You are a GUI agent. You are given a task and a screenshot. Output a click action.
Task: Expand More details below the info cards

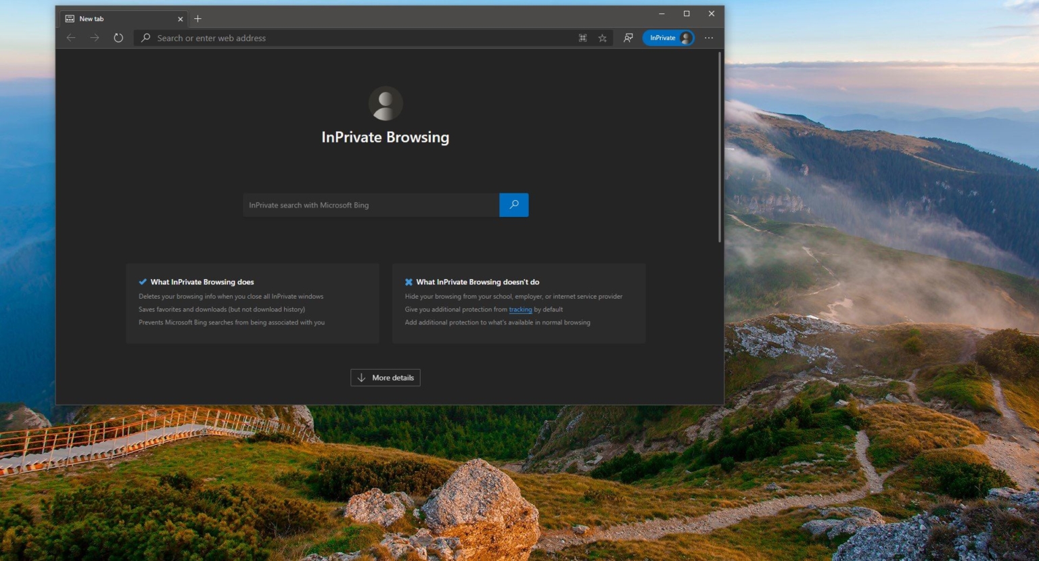pos(385,377)
